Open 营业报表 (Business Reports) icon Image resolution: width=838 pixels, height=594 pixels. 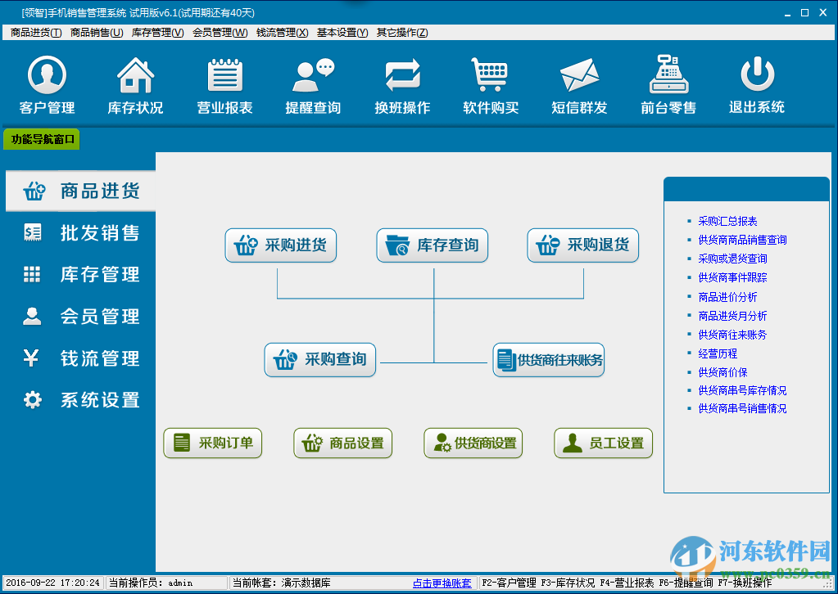click(x=224, y=83)
